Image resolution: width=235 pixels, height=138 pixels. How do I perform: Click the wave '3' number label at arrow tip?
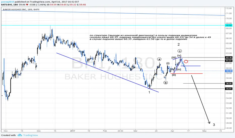click(214, 125)
